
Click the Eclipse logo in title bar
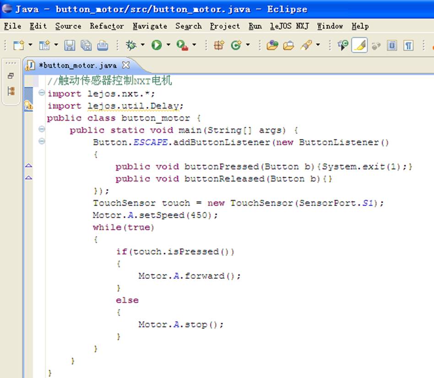[x=7, y=9]
